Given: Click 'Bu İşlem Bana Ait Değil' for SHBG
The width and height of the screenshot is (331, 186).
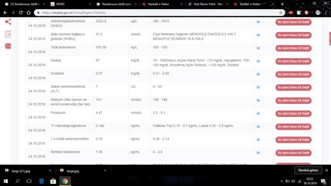Looking at the screenshot, I should 294,35.
